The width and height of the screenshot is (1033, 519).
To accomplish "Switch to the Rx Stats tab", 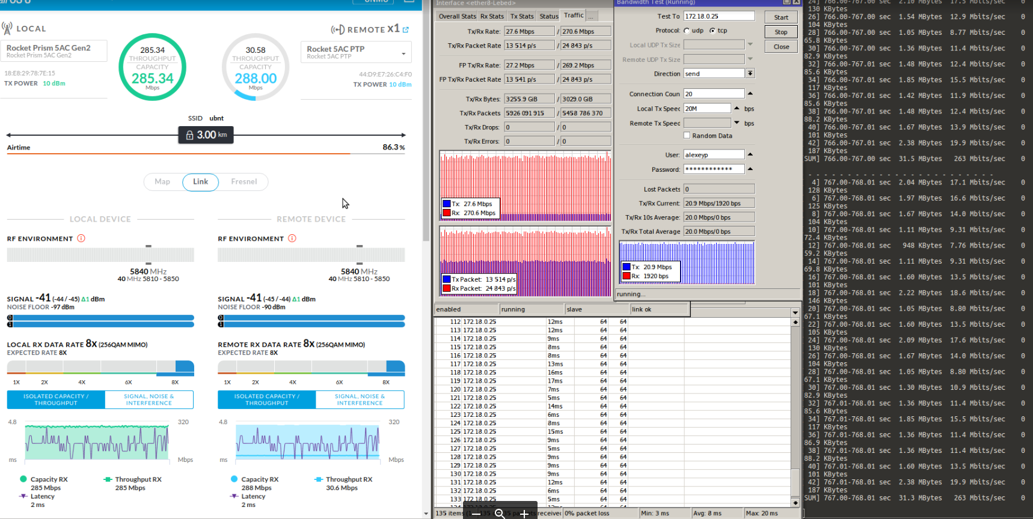I will [492, 16].
